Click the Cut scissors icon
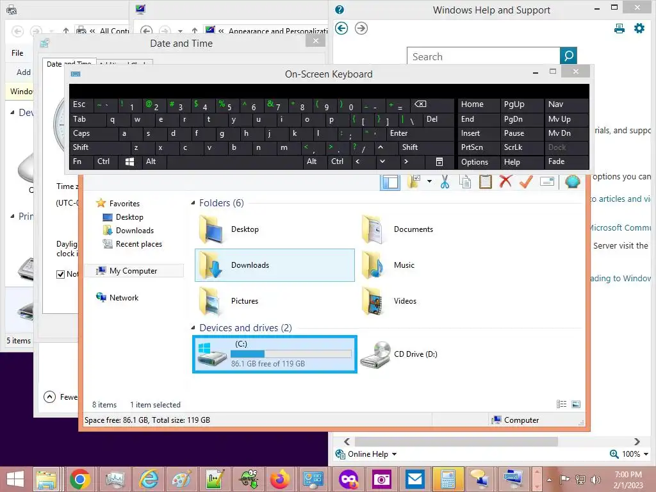Image resolution: width=656 pixels, height=492 pixels. click(445, 181)
